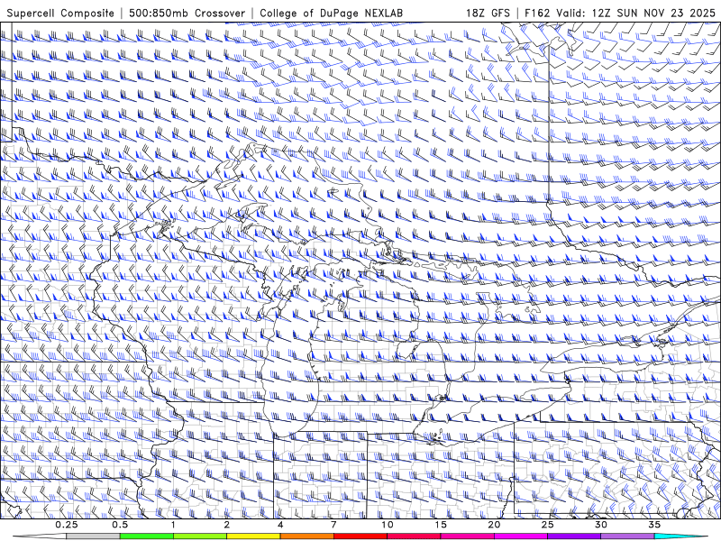Screen dimensions: 721x541
Task: Click the legend value '30'
Action: pos(600,525)
